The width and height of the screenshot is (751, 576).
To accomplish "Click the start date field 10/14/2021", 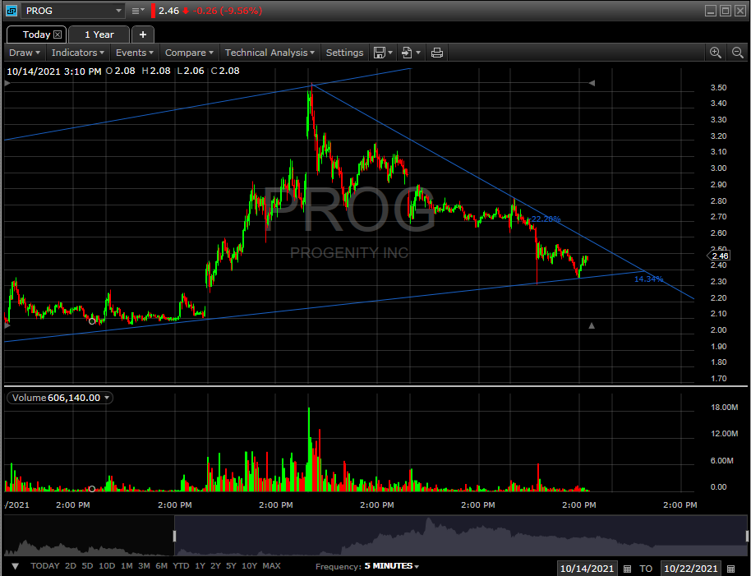I will pos(587,569).
